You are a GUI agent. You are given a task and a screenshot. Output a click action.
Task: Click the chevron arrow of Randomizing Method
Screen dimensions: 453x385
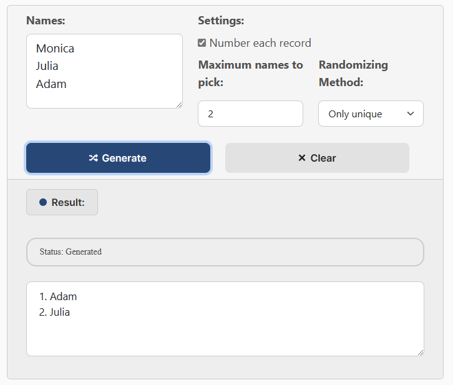(411, 114)
